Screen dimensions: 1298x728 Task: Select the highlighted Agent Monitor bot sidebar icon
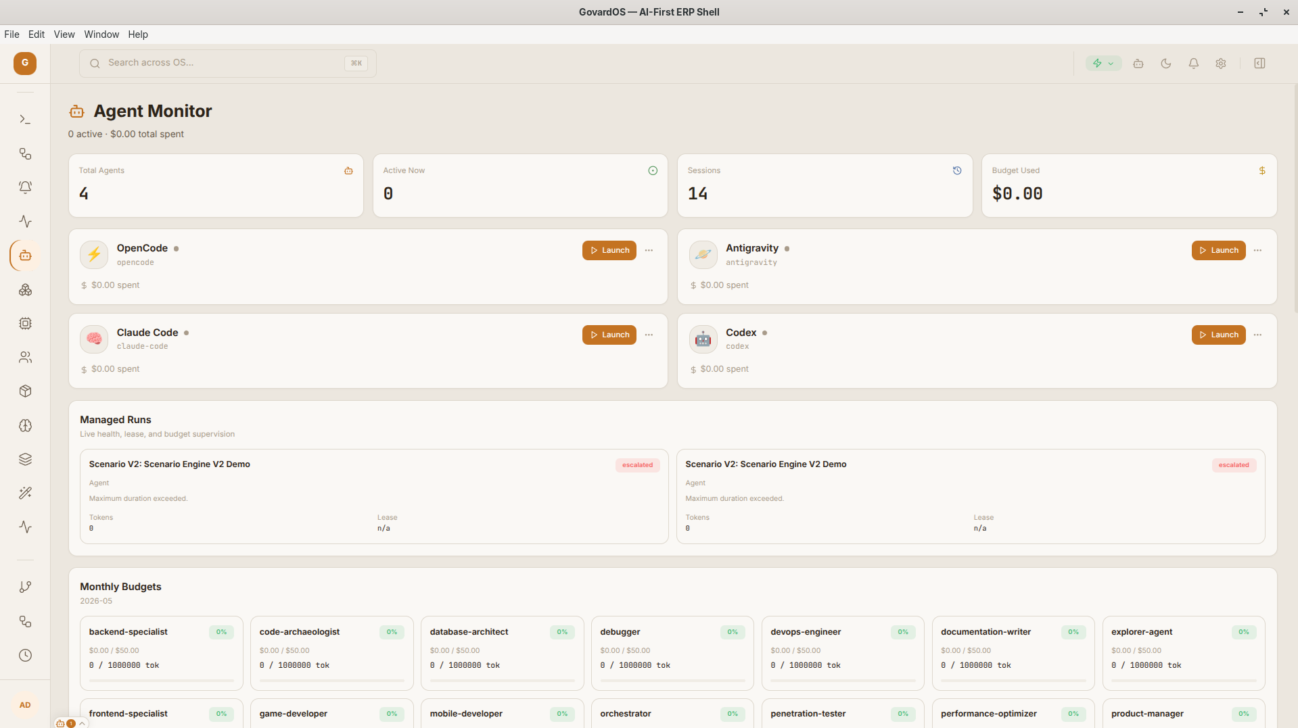(25, 256)
